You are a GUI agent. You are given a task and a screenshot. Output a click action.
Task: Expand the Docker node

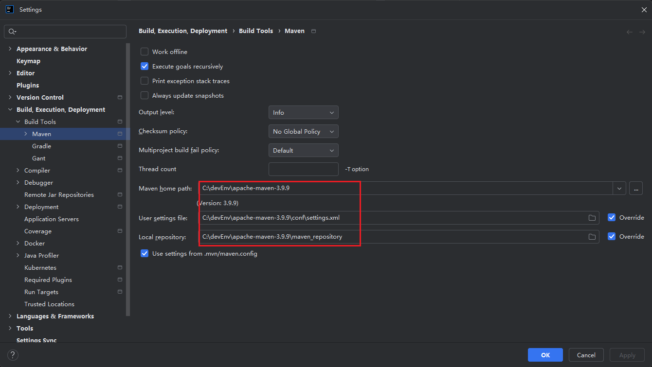[18, 244]
